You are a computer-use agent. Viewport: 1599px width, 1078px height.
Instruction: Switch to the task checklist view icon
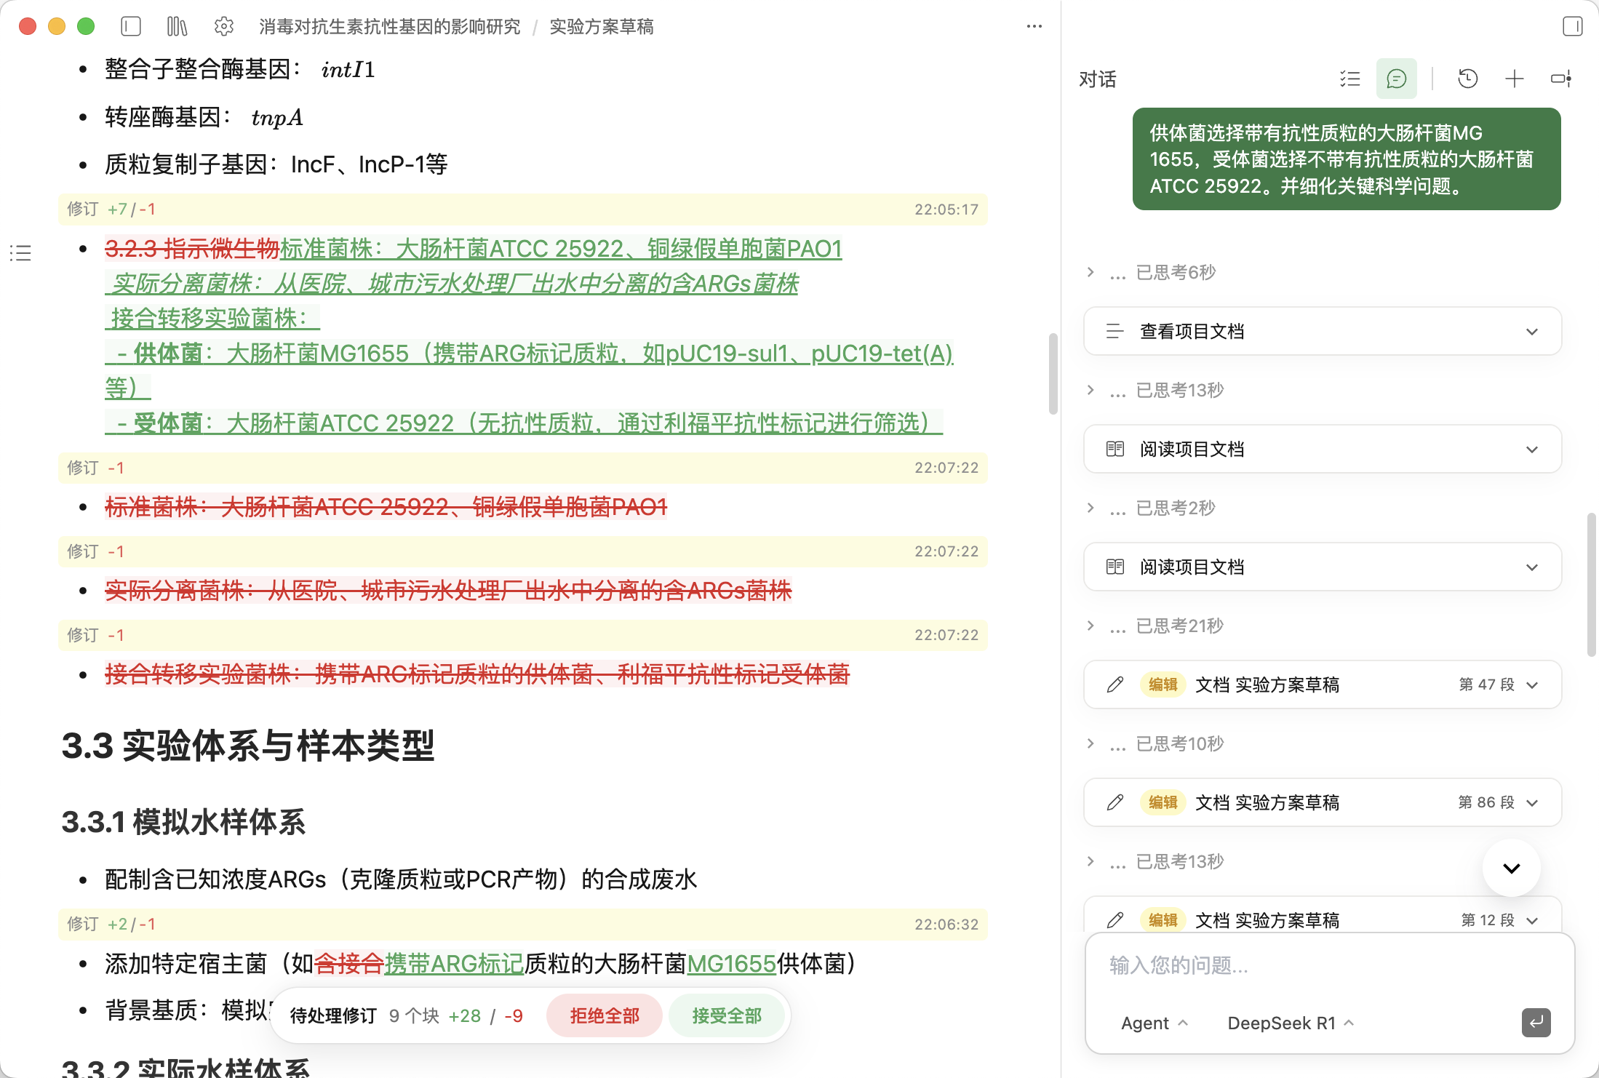[x=1349, y=79]
